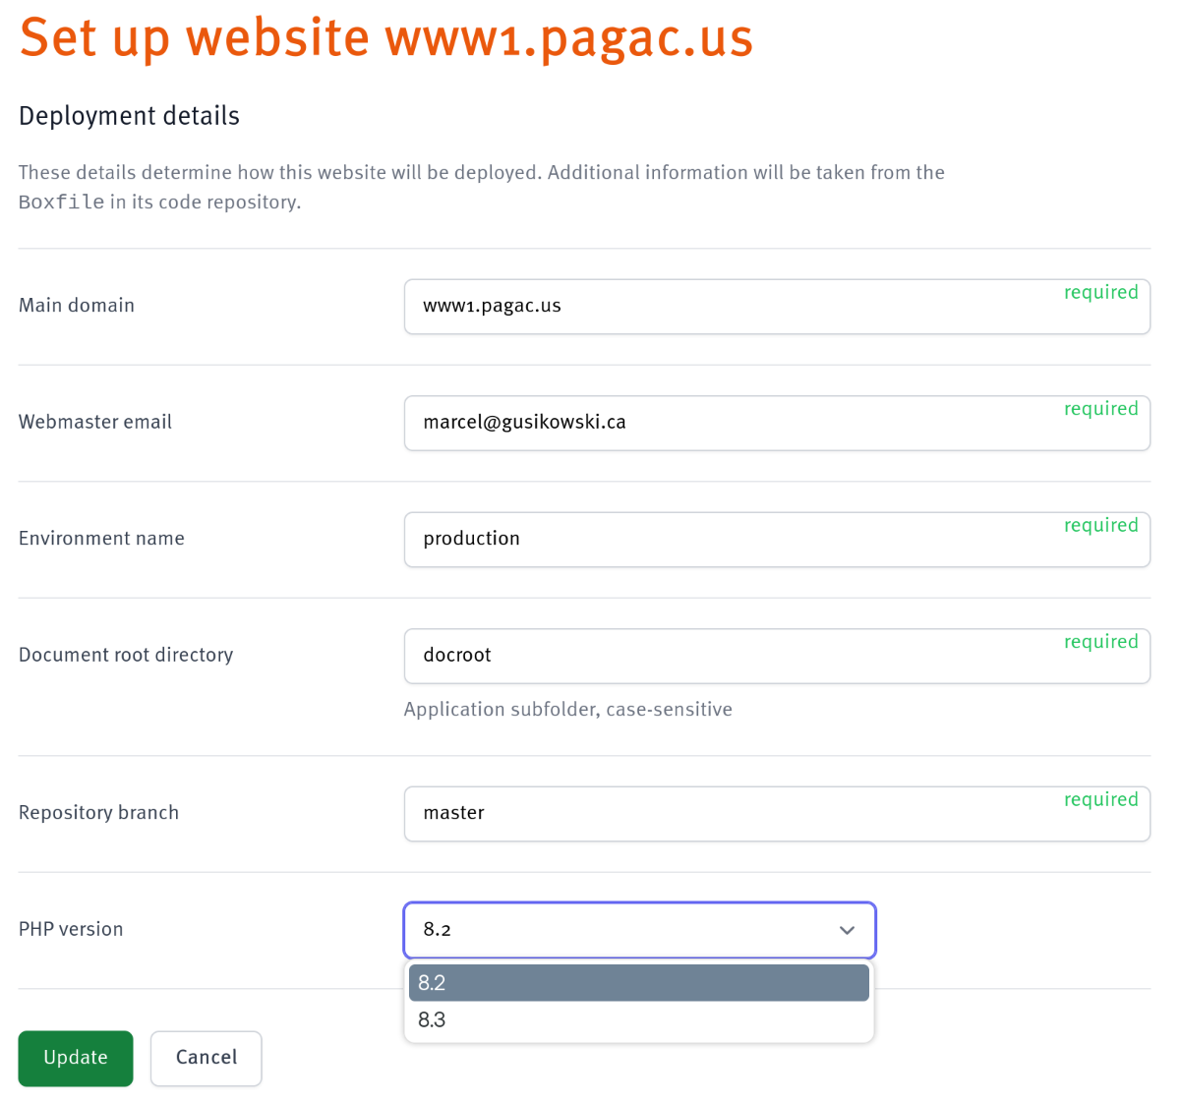Click the "Repository branch" label text
This screenshot has width=1181, height=1103.
click(x=98, y=813)
